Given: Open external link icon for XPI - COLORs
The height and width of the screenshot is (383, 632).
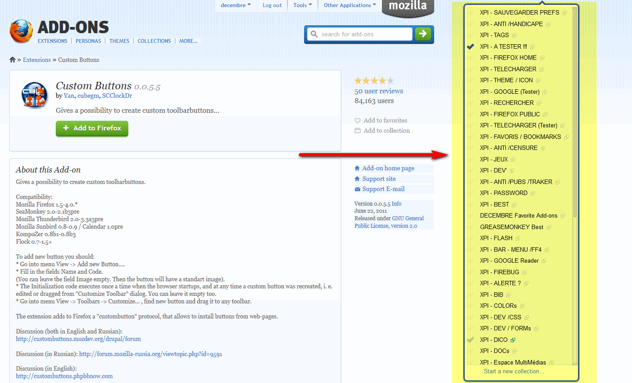Looking at the screenshot, I should coord(522,306).
